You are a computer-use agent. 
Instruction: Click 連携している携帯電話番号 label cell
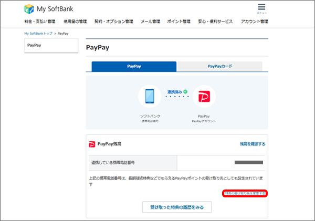[133, 163]
